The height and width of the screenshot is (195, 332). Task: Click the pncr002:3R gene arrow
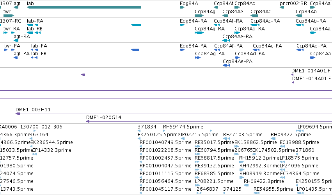[282, 7]
